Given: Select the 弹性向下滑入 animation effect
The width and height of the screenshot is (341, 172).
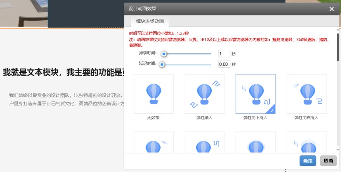Looking at the screenshot, I should 255,94.
